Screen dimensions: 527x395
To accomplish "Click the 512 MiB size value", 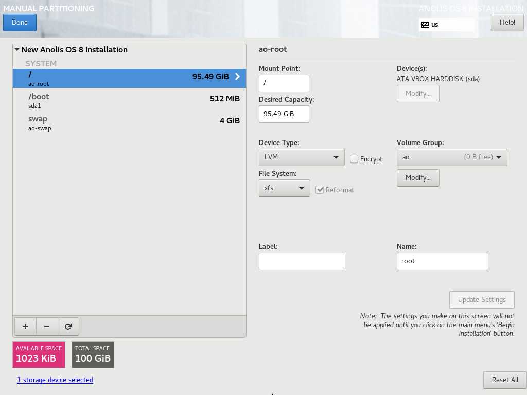I will 224,98.
